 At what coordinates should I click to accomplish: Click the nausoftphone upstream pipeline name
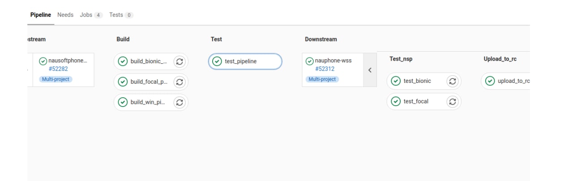point(68,61)
